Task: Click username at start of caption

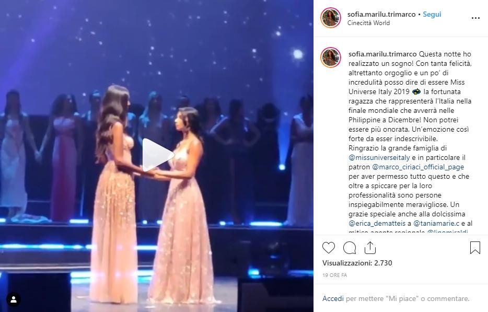Action: point(382,54)
